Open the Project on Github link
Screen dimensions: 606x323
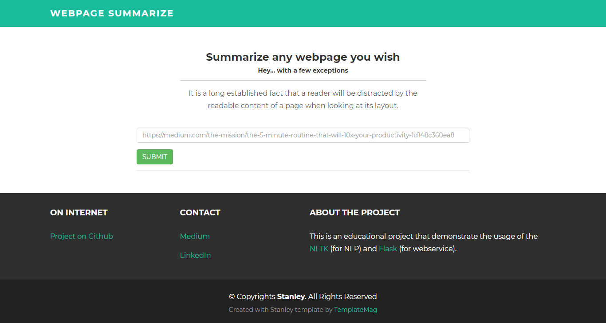(x=82, y=236)
